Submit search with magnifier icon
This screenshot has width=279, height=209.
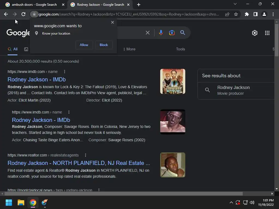point(183,33)
